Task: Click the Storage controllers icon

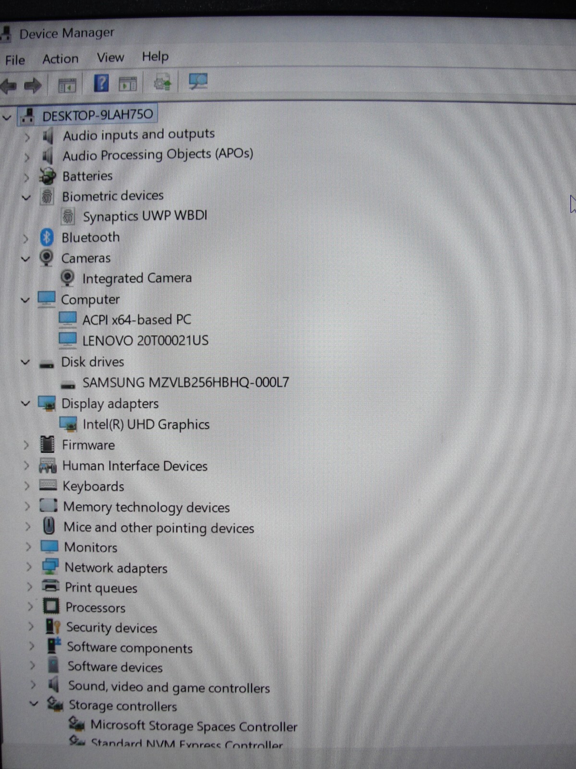Action: point(55,704)
